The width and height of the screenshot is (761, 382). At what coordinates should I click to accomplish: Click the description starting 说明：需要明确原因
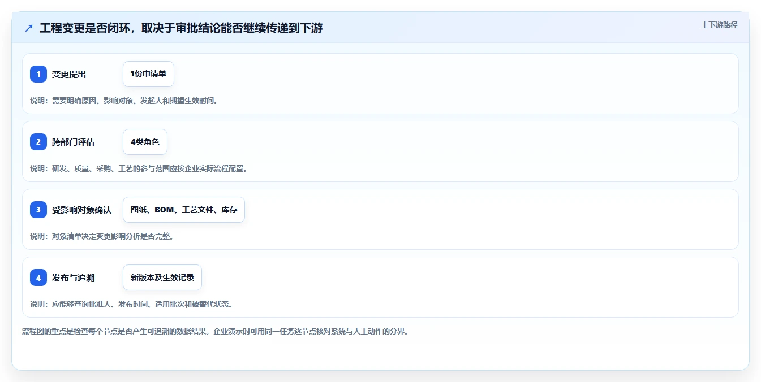[x=124, y=101]
